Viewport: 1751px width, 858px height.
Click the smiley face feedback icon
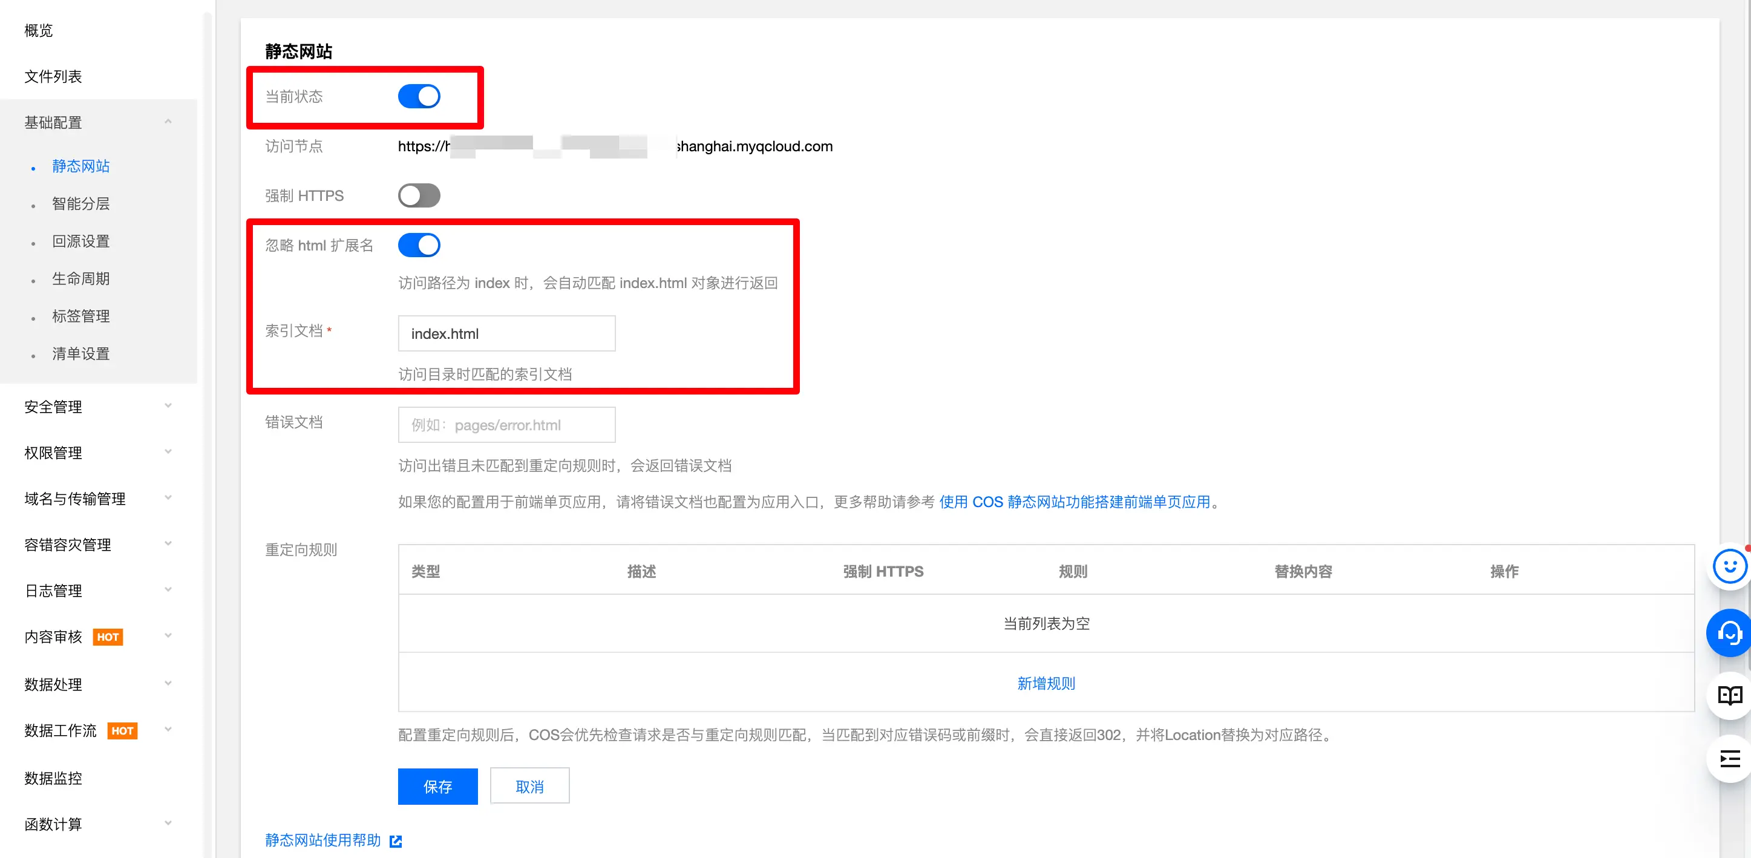point(1729,566)
